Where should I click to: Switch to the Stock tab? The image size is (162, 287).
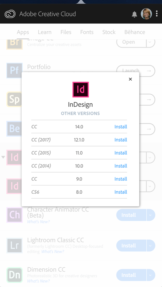click(109, 32)
